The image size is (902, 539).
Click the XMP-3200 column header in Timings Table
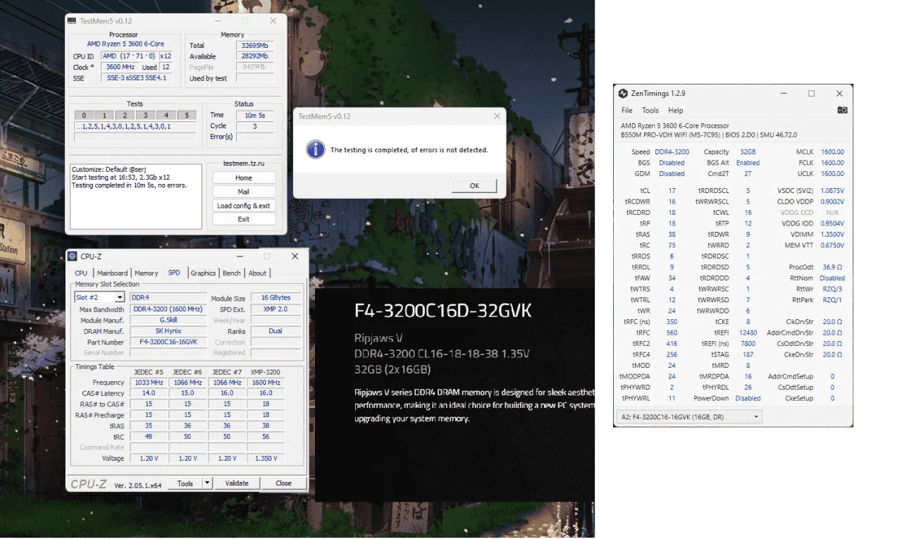[266, 372]
